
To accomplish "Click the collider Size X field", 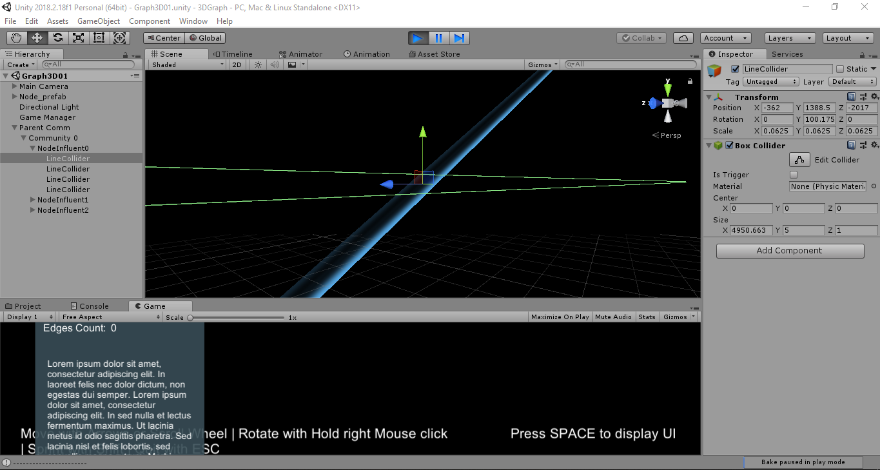I will (x=750, y=230).
